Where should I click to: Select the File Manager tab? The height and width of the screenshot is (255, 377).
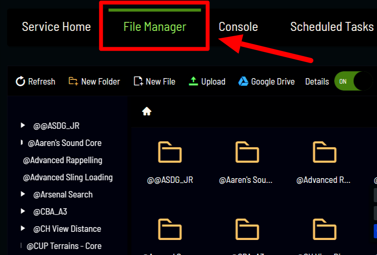click(155, 27)
